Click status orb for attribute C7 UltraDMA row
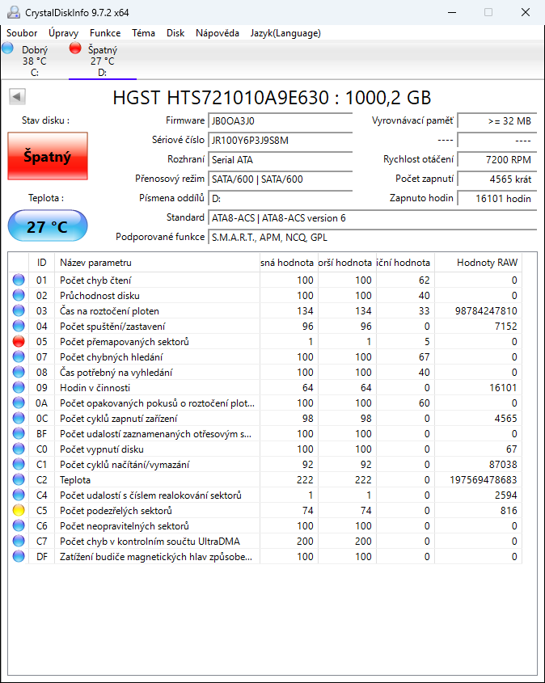This screenshot has height=683, width=545. coord(19,541)
